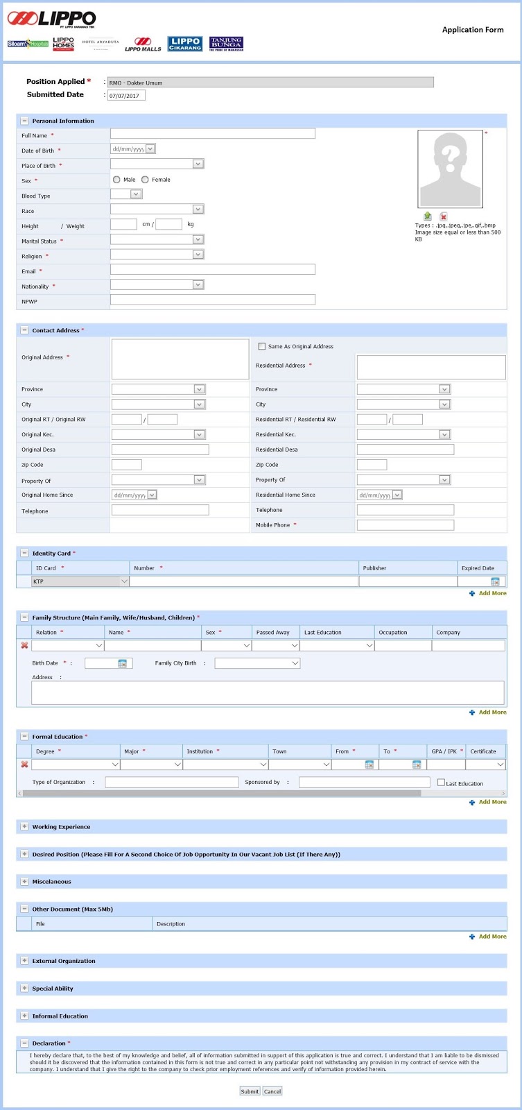Click the main LIPPO logo
The image size is (522, 1110).
[x=52, y=19]
